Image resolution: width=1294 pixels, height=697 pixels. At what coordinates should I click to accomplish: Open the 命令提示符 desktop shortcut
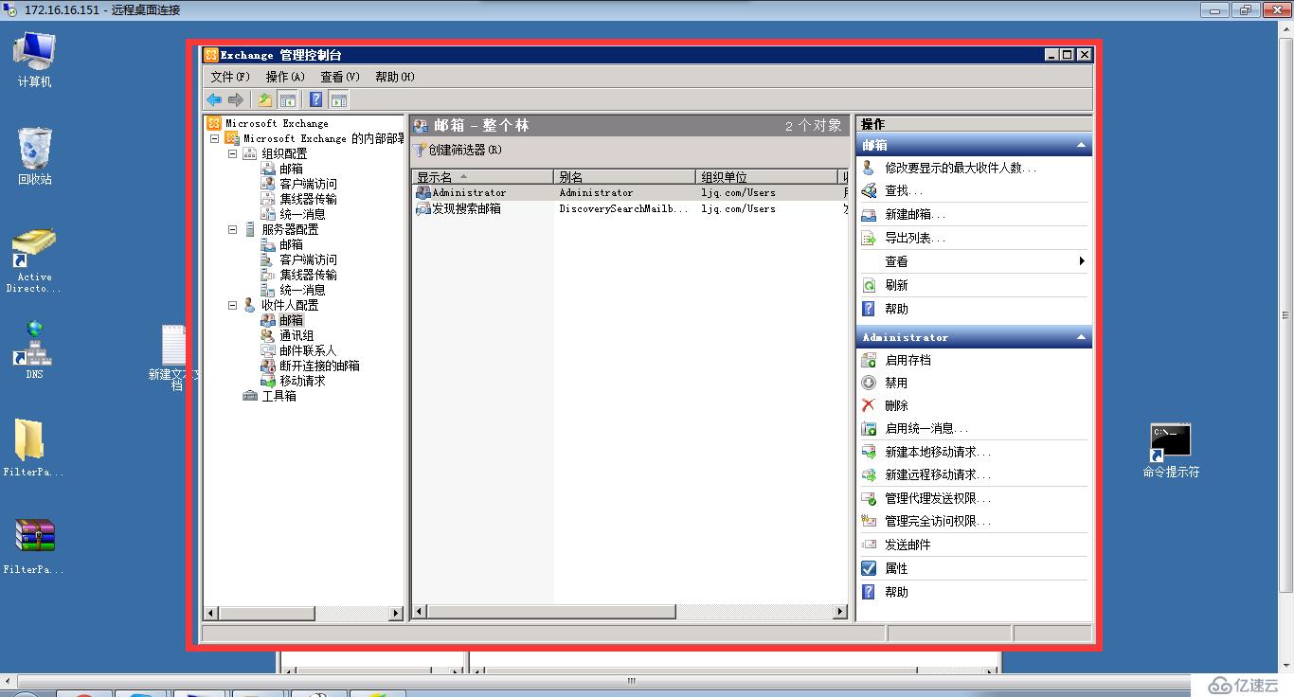point(1171,451)
